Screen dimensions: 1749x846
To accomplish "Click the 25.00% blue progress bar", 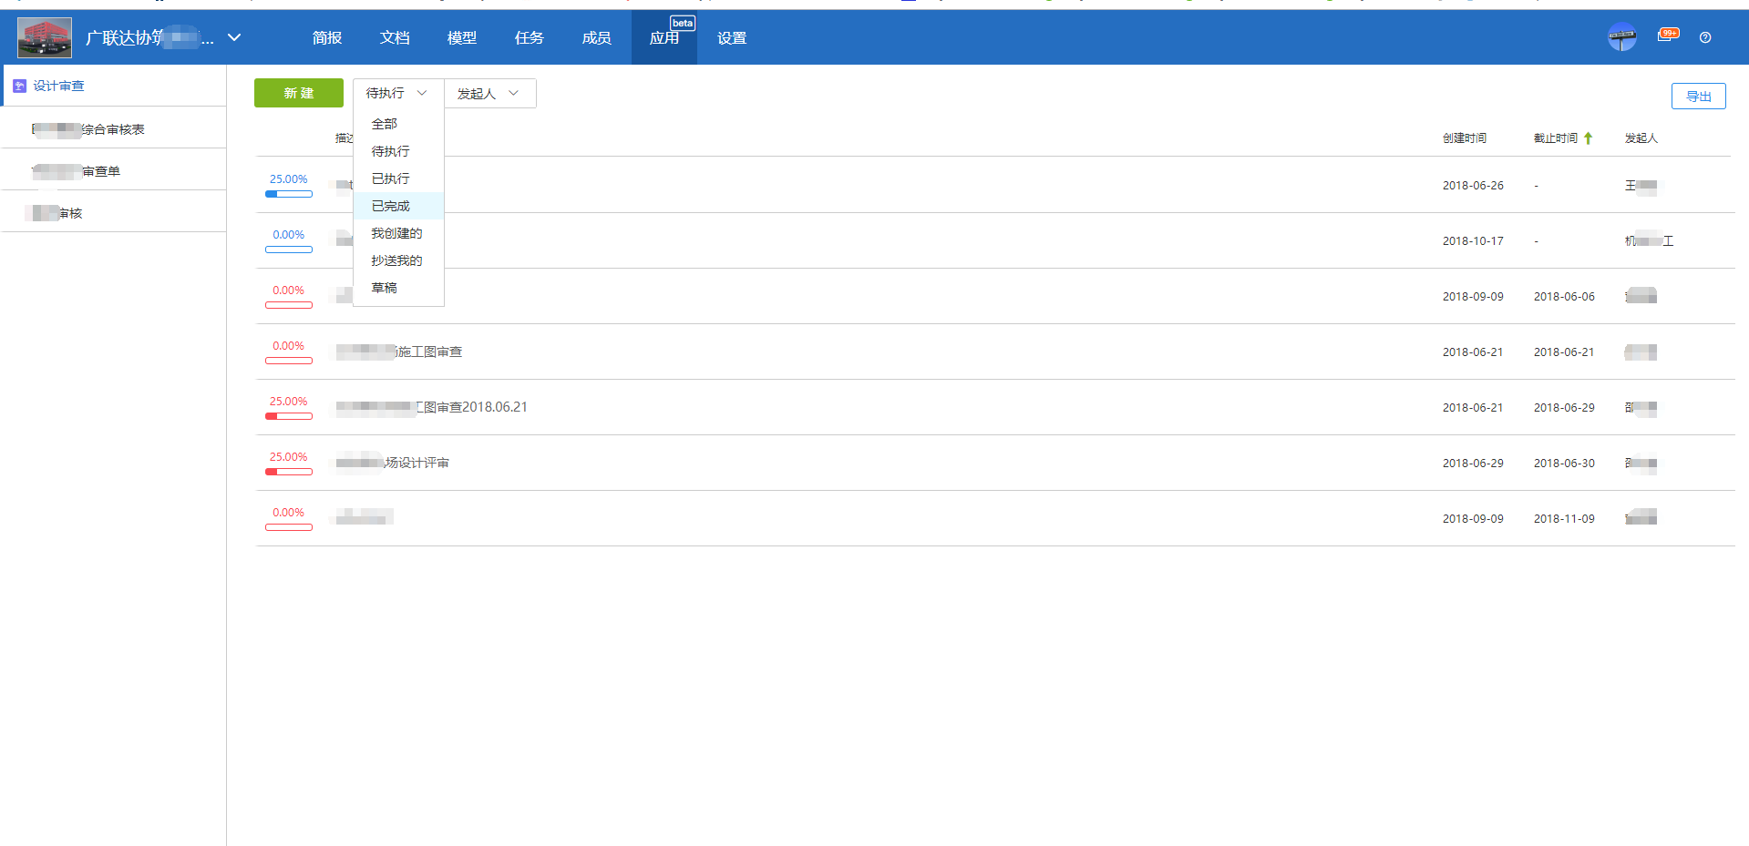I will pos(289,194).
